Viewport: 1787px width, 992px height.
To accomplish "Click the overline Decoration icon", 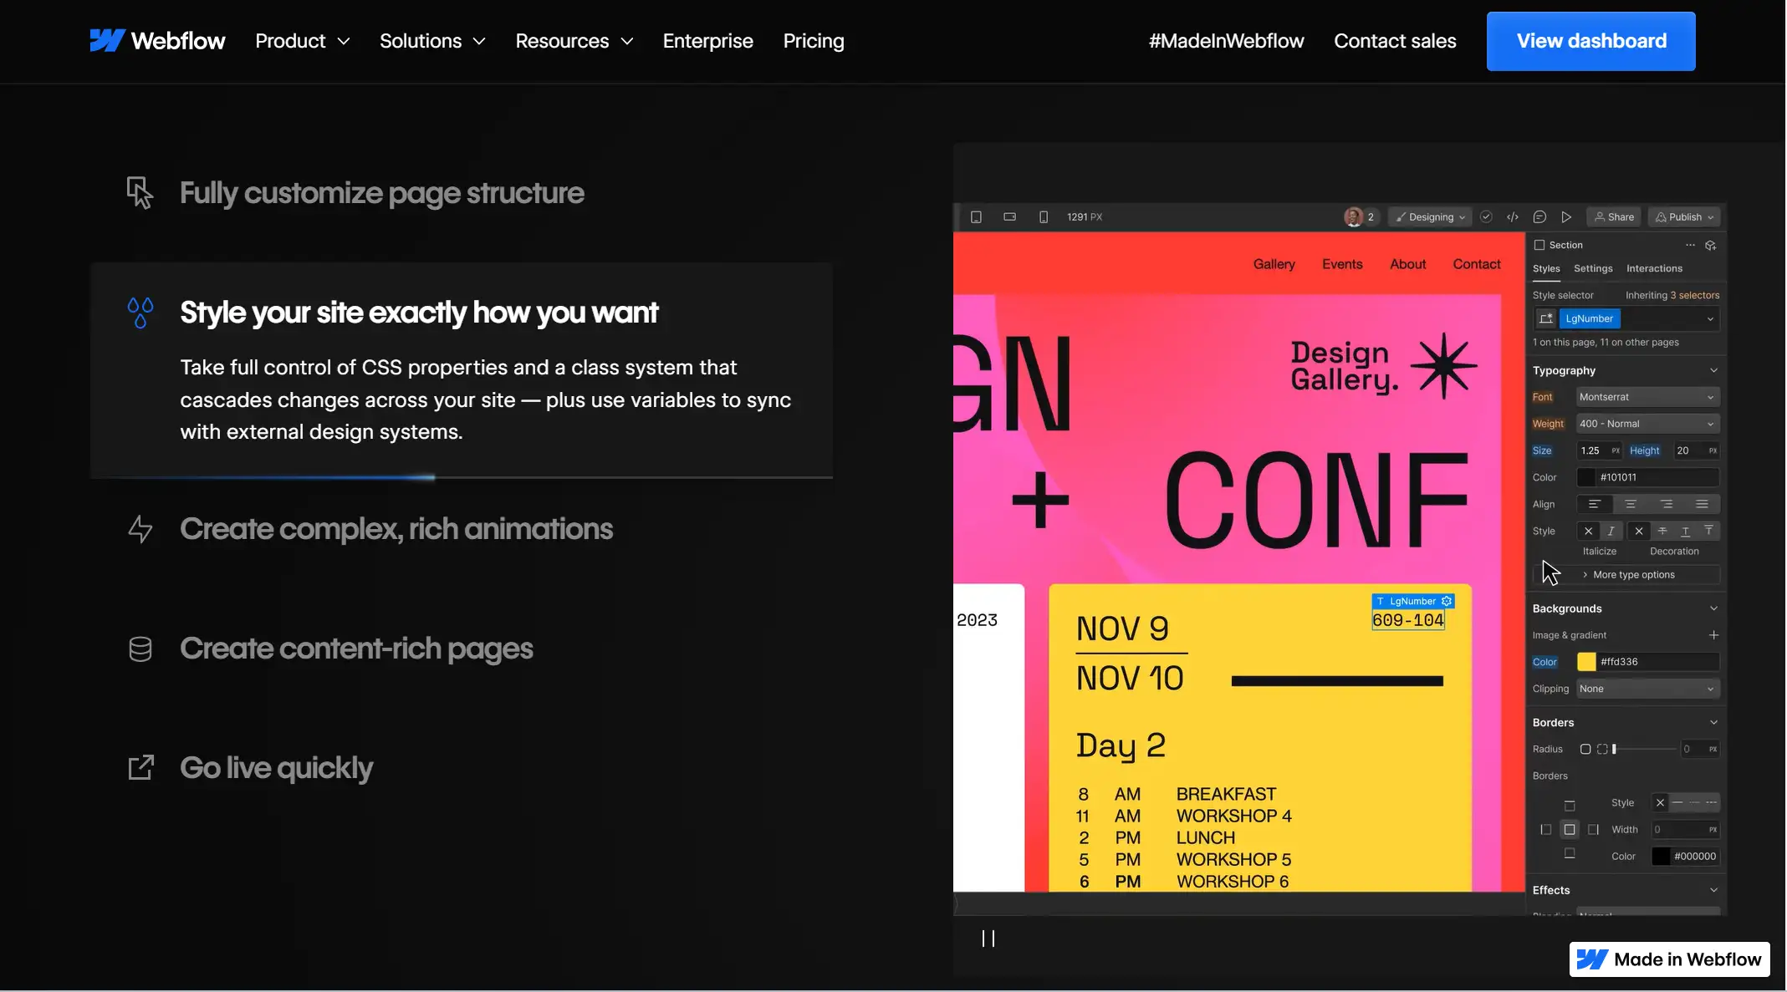I will tap(1709, 532).
